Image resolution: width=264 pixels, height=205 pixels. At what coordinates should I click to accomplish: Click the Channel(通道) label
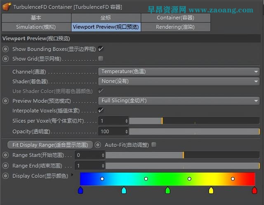(x=29, y=72)
